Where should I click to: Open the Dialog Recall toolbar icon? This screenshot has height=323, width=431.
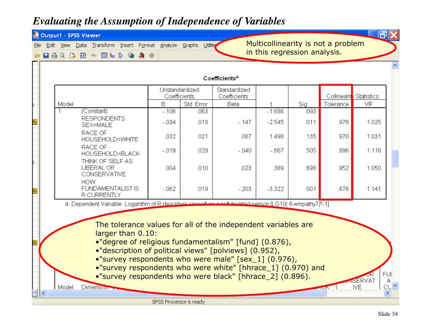tap(83, 56)
